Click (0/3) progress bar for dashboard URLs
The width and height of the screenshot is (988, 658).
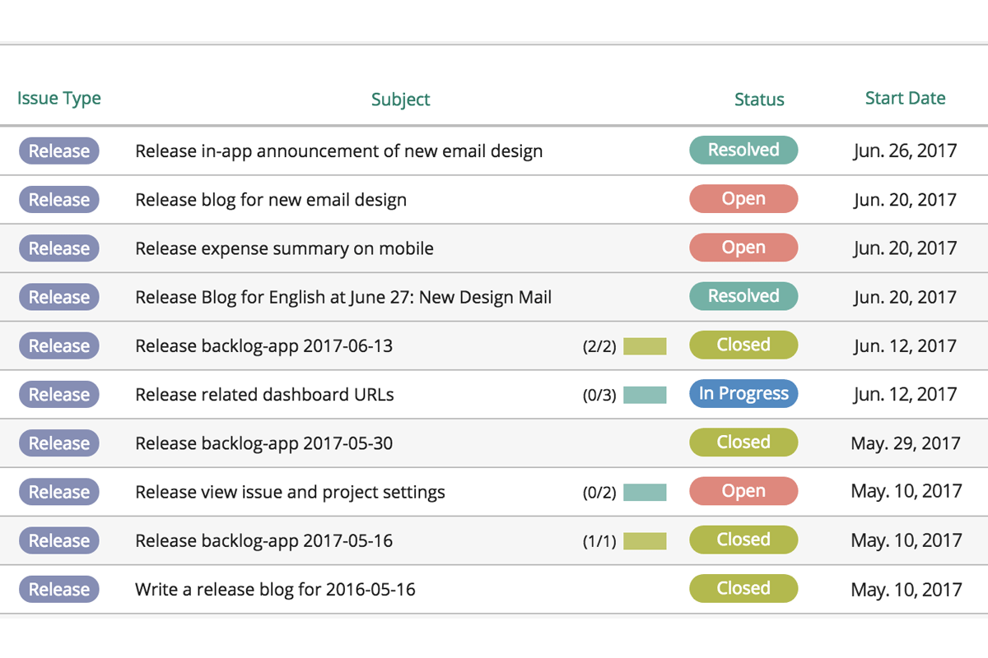(645, 395)
